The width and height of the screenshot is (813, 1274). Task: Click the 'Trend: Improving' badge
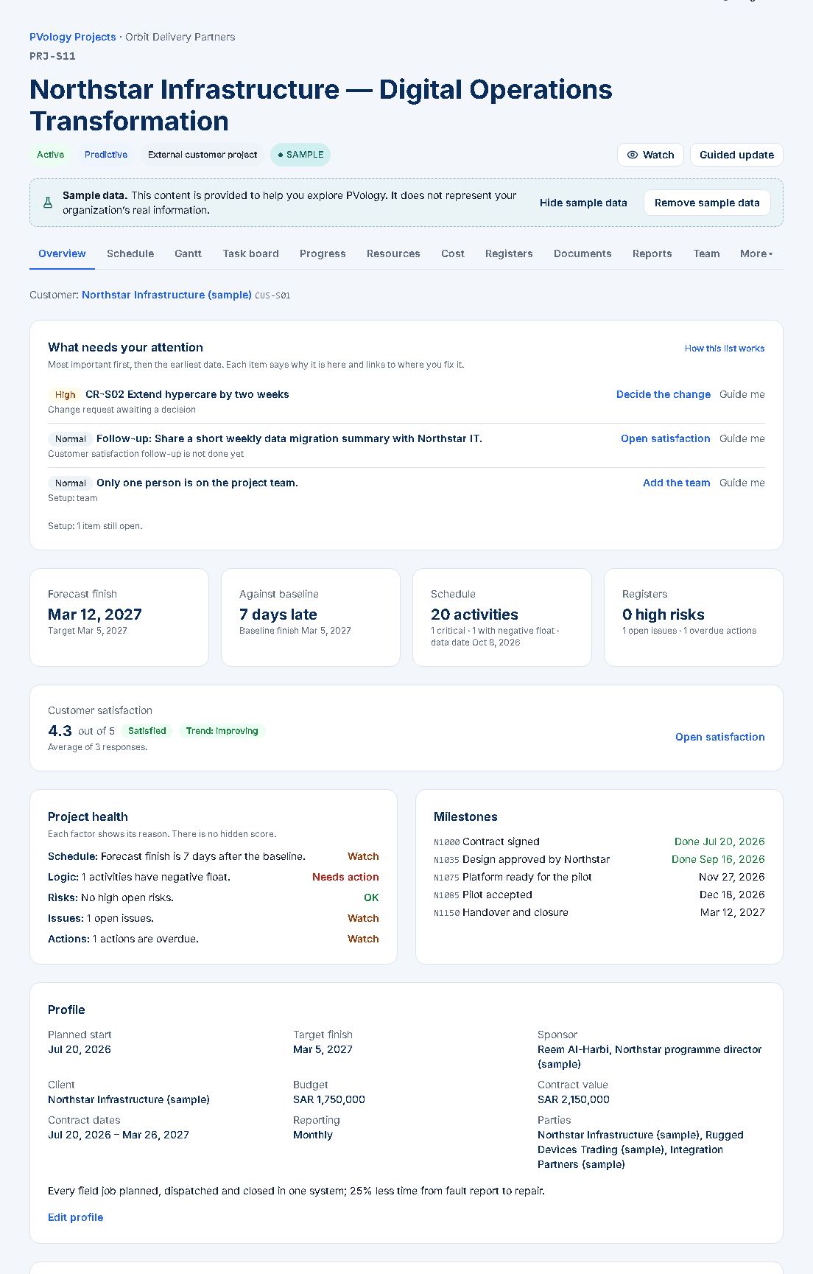[x=222, y=731]
